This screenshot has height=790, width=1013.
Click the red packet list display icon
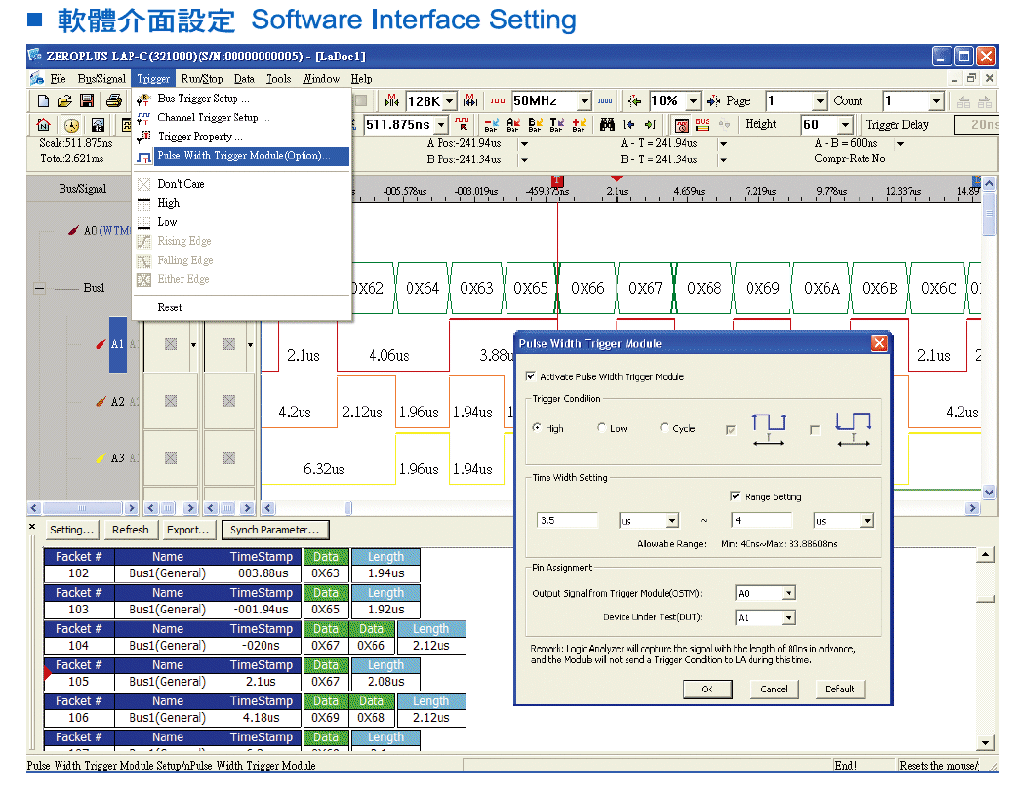(x=681, y=125)
